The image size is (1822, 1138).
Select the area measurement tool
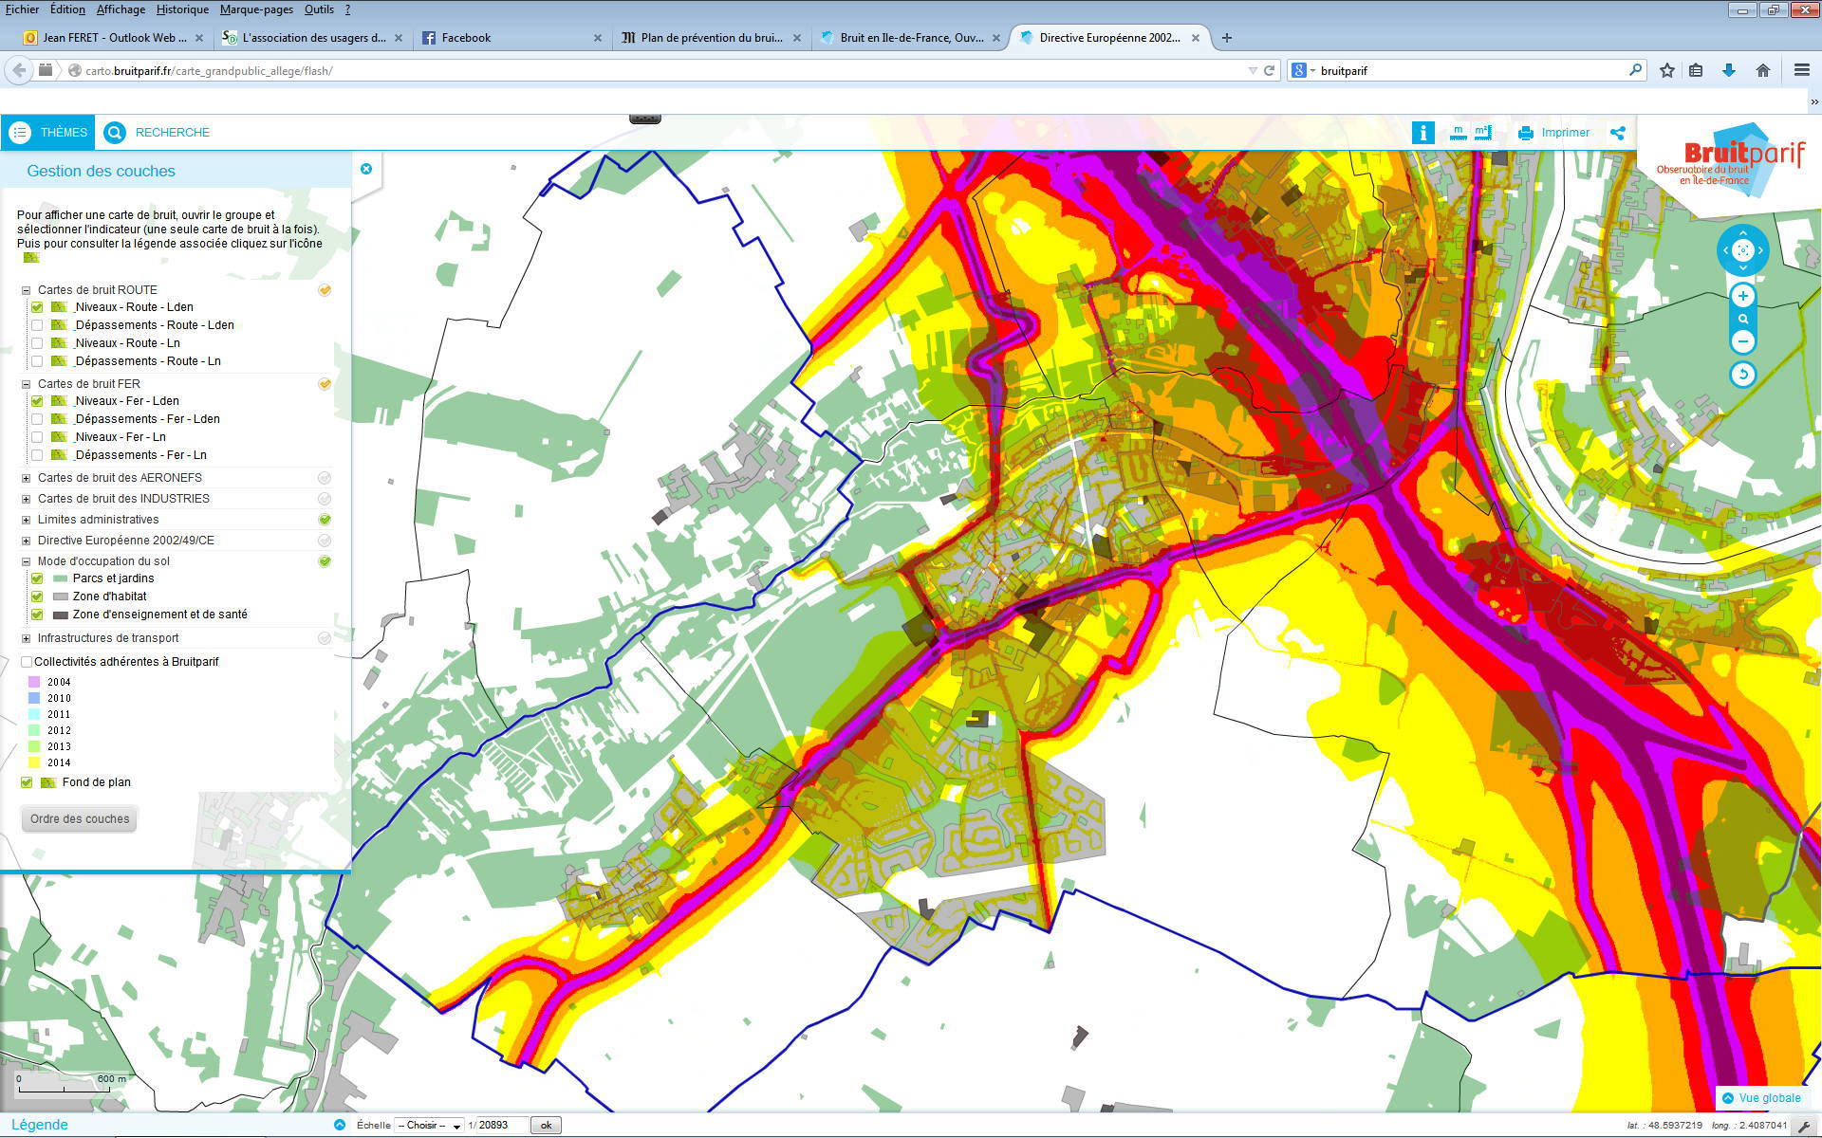click(x=1483, y=133)
